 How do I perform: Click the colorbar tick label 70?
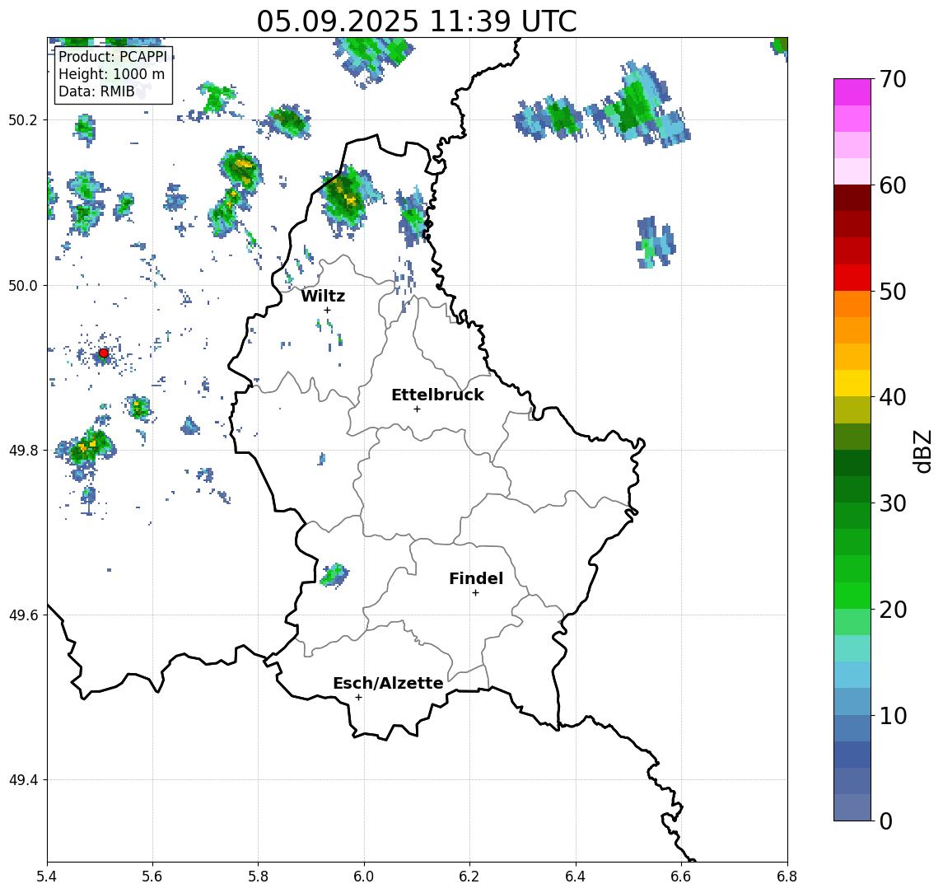point(893,79)
